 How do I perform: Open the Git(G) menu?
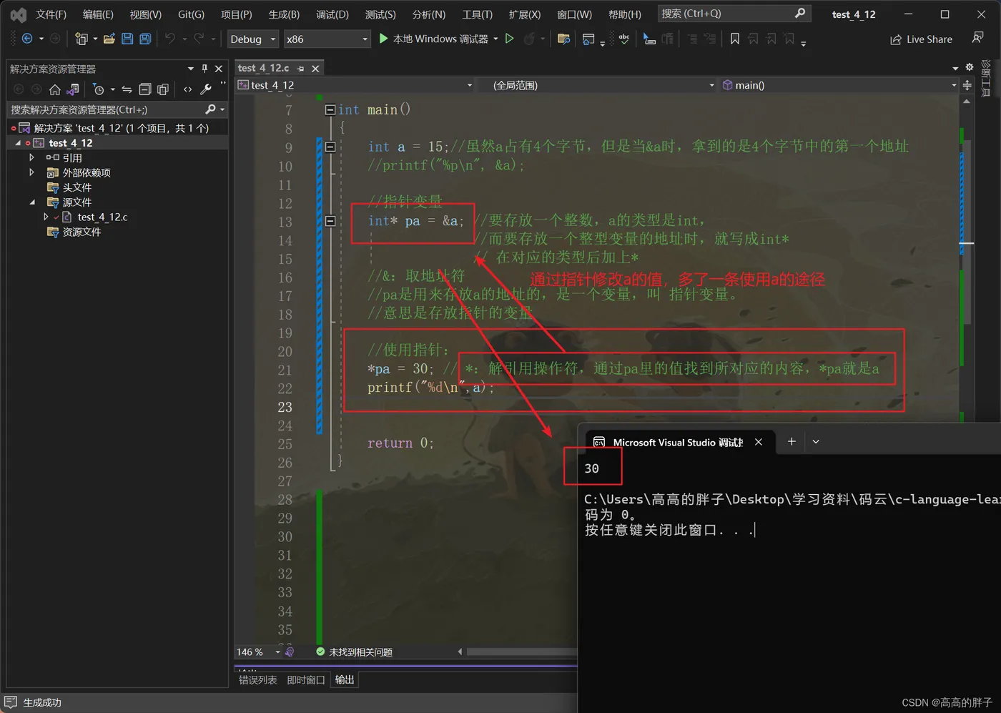click(191, 14)
